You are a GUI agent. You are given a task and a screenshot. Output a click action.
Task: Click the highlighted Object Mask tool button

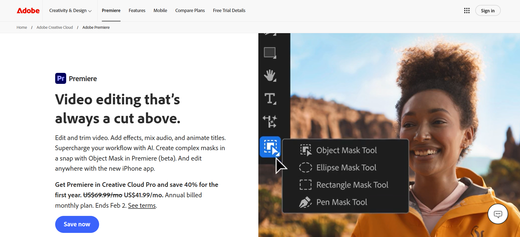(x=270, y=147)
